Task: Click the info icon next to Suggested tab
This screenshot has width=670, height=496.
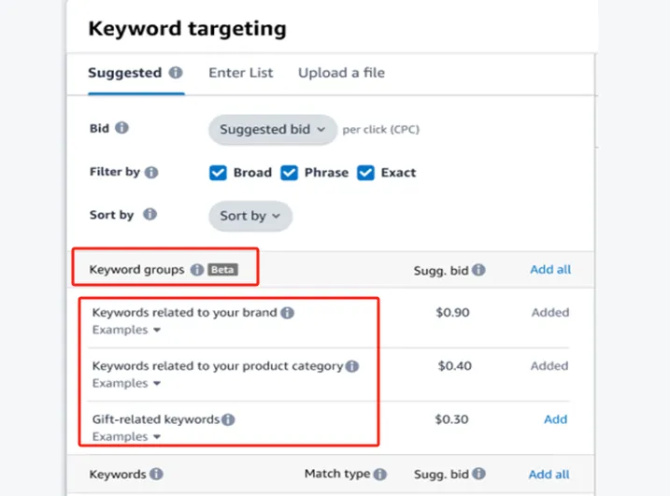Action: coord(176,73)
